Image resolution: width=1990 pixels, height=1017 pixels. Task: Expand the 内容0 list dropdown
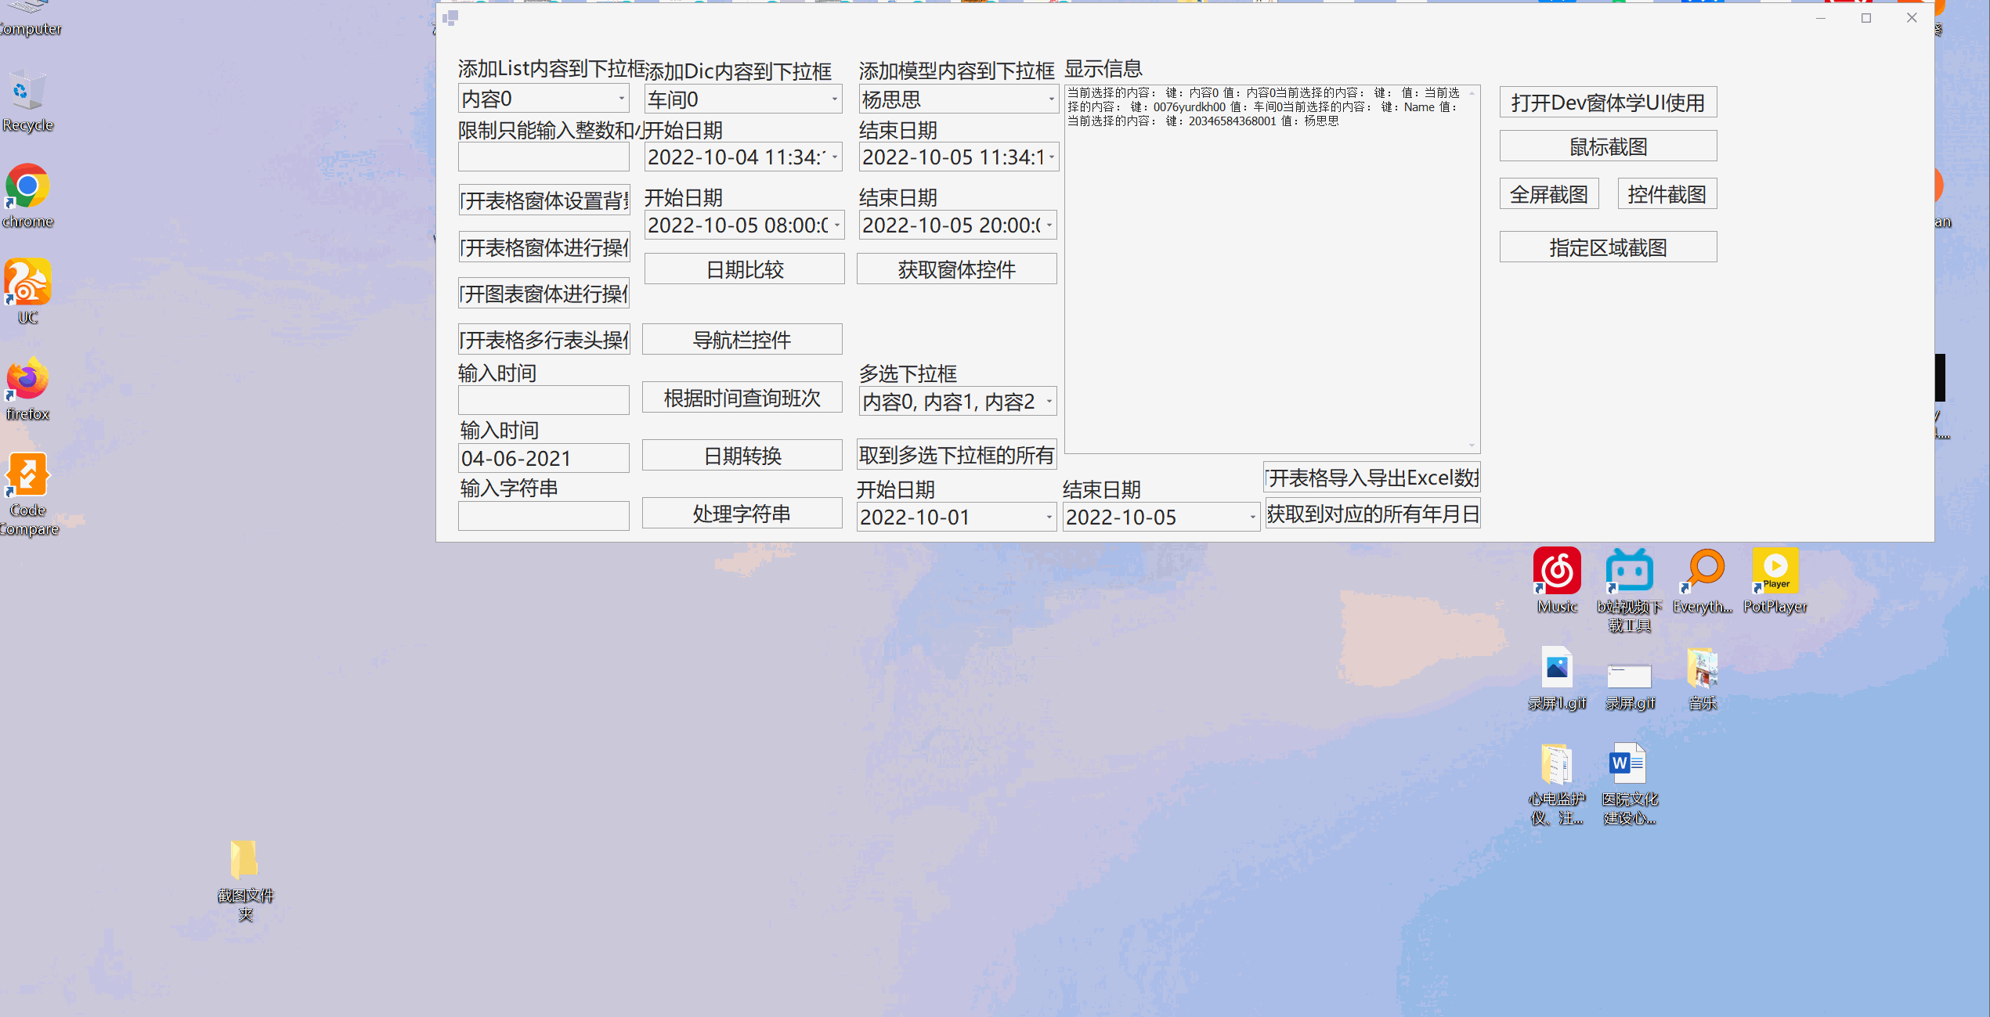point(622,99)
